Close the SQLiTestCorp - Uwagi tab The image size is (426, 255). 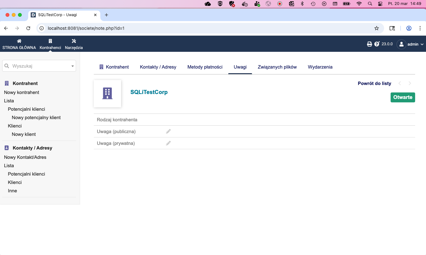point(95,15)
